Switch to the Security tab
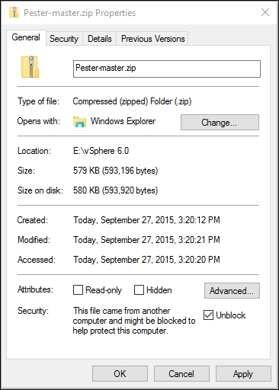This screenshot has height=390, width=279. tap(64, 39)
